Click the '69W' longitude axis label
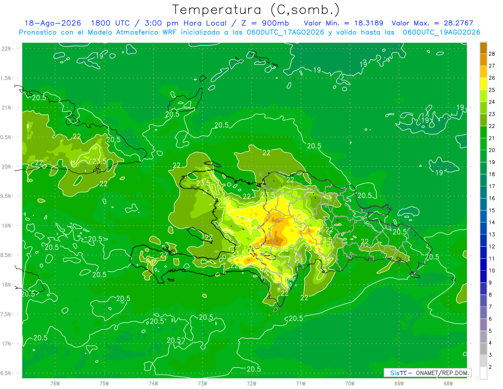503x389 pixels. coord(399,384)
